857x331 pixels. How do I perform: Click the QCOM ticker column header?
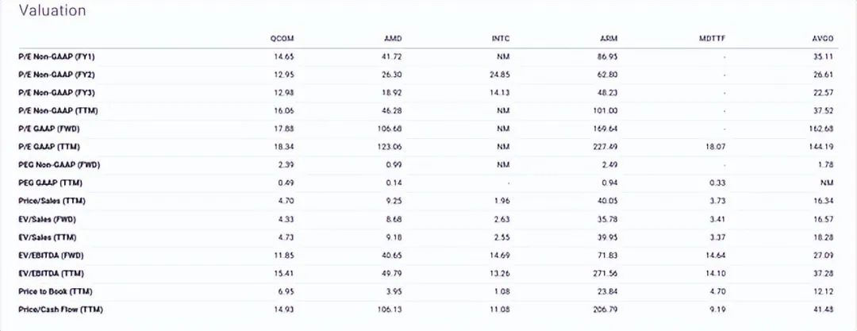[282, 38]
